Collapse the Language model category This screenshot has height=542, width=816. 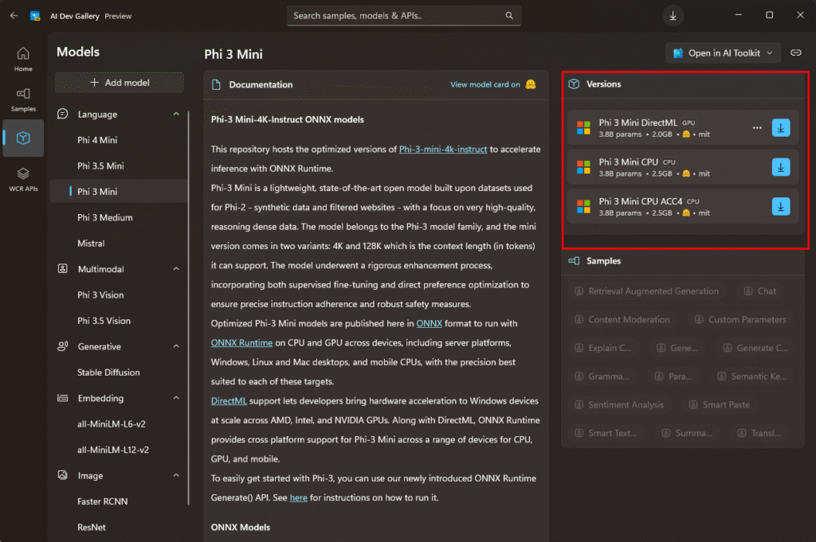[176, 115]
